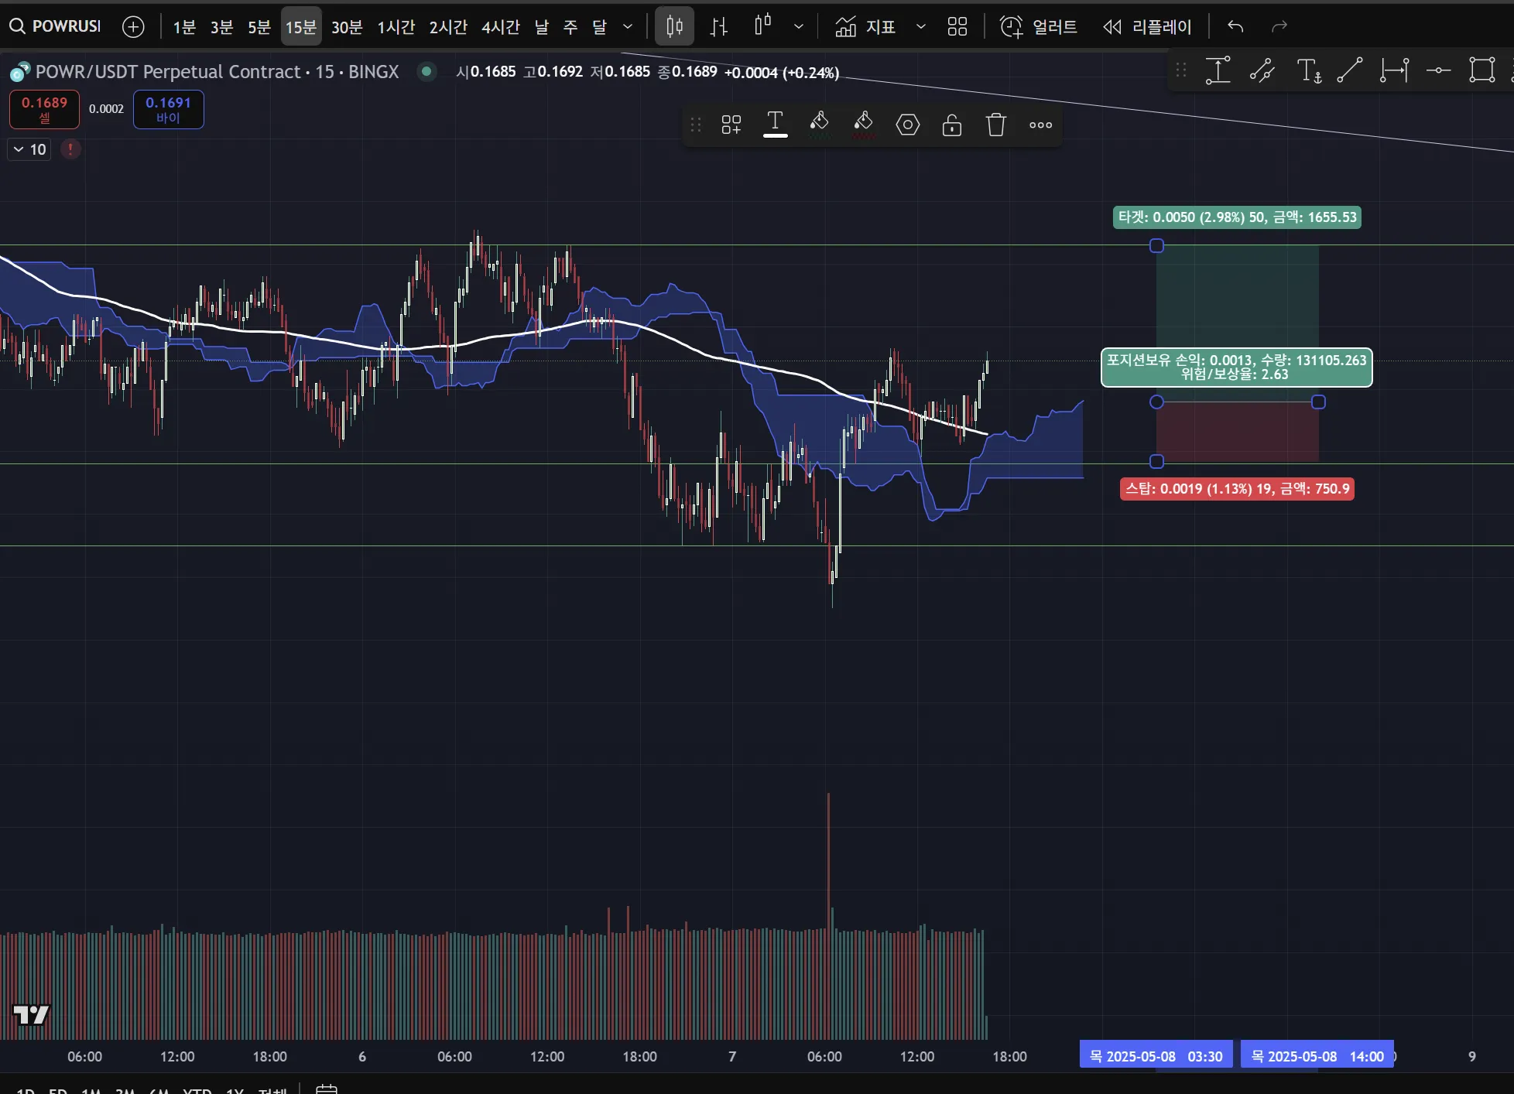Switch to the 1분 interval
The width and height of the screenshot is (1514, 1094).
click(x=184, y=27)
